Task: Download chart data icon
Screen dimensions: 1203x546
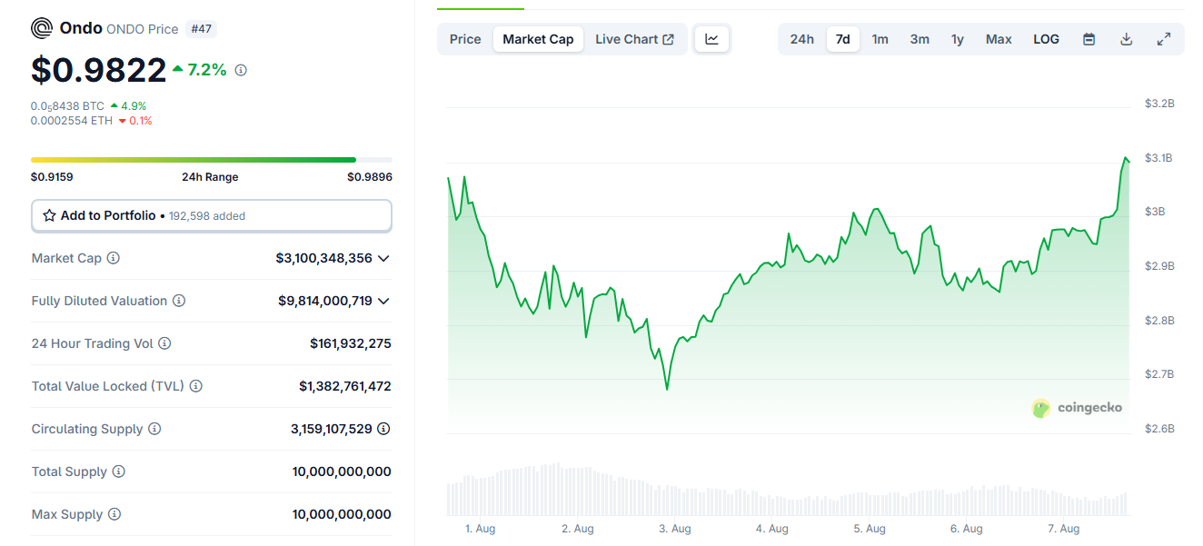Action: coord(1126,39)
